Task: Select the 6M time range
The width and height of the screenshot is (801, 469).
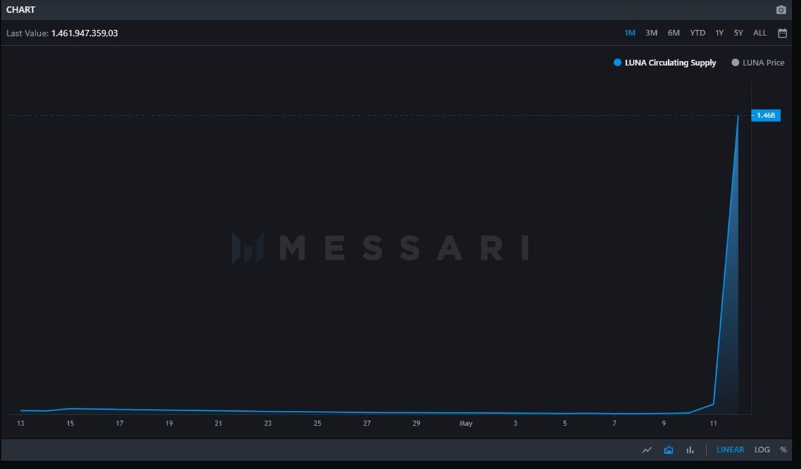Action: [674, 33]
